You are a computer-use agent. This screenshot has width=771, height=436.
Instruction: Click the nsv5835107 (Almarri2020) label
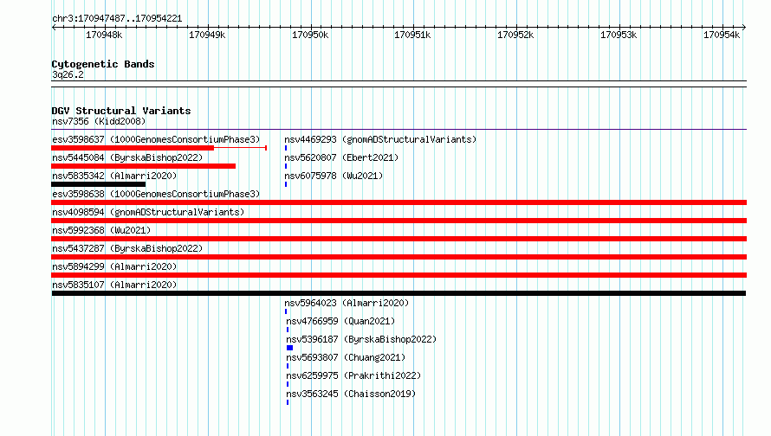pos(114,285)
